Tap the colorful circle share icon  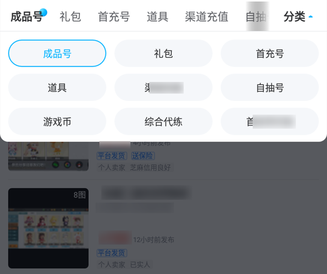pos(67,165)
